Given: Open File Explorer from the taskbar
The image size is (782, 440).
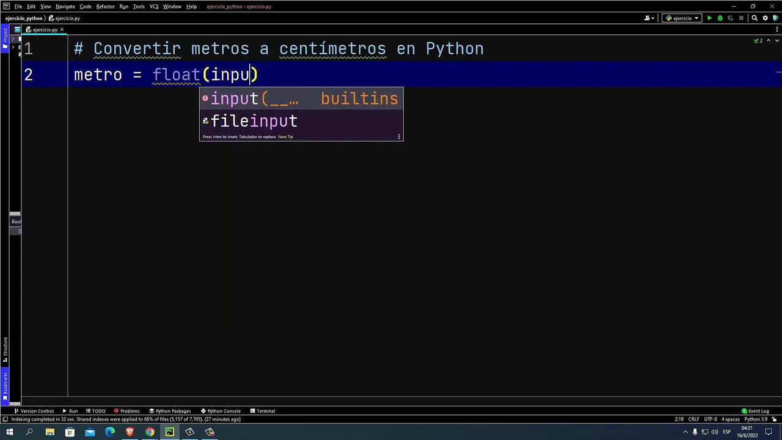Looking at the screenshot, I should point(49,432).
